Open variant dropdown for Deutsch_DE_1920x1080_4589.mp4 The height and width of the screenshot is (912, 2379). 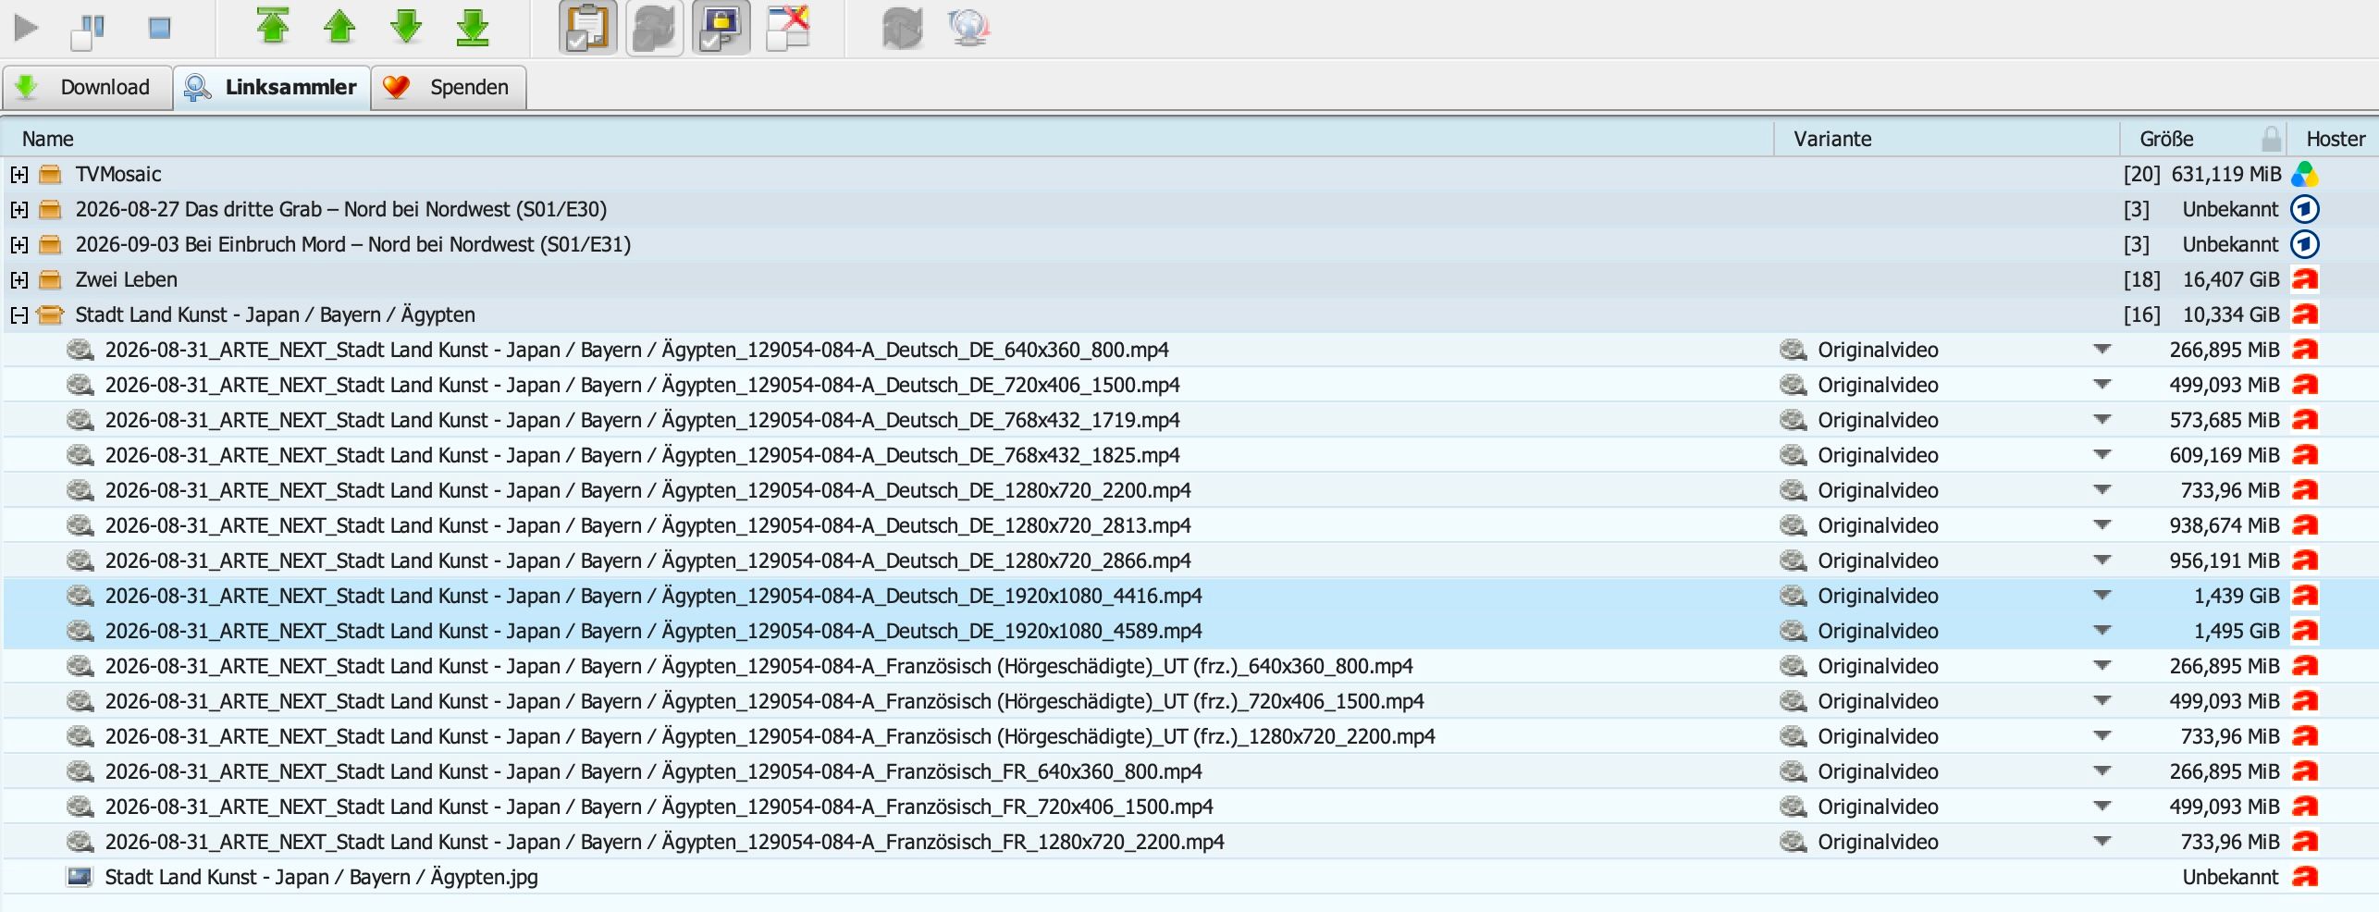tap(2102, 631)
